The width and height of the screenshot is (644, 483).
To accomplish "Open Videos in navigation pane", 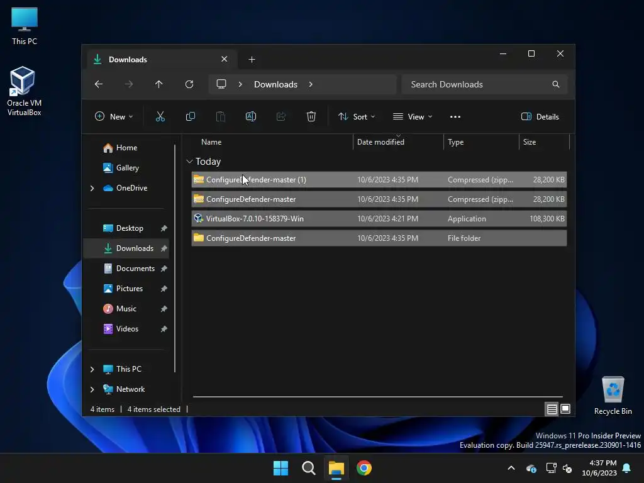I will (126, 329).
